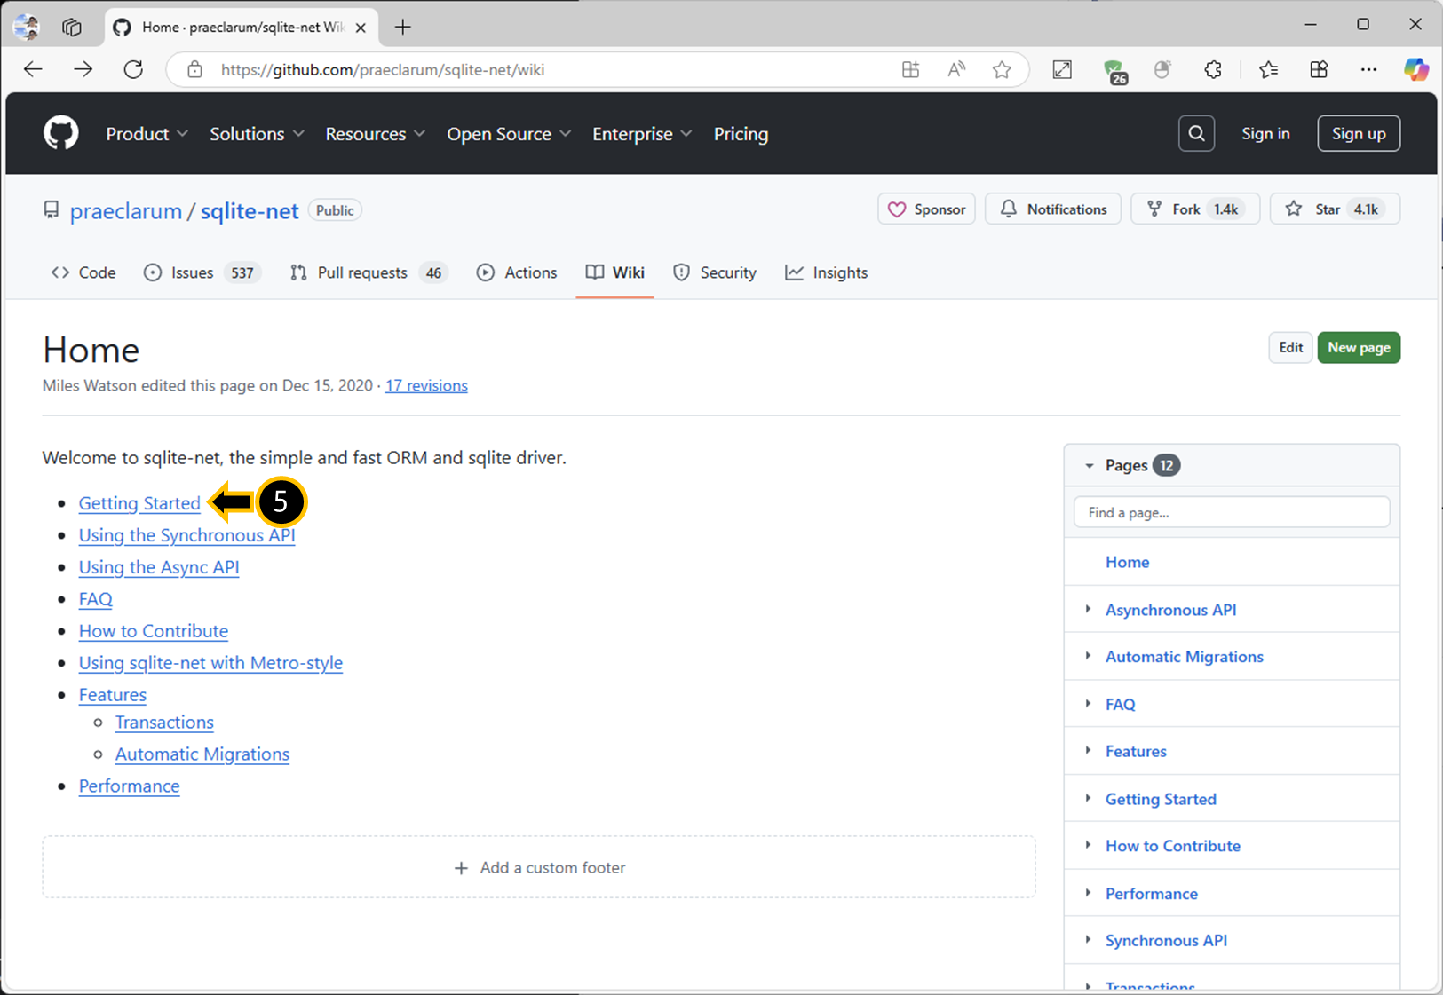Viewport: 1443px width, 995px height.
Task: Open the Open Source dropdown menu
Action: [x=509, y=134]
